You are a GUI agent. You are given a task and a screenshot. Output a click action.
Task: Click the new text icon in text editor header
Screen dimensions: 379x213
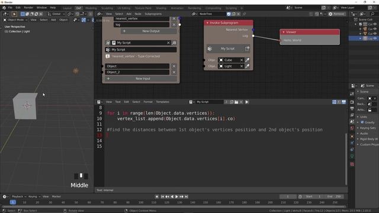click(232, 102)
